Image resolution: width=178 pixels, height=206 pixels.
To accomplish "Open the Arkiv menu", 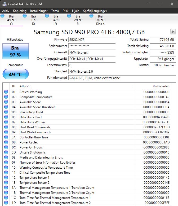I will click(x=6, y=11).
